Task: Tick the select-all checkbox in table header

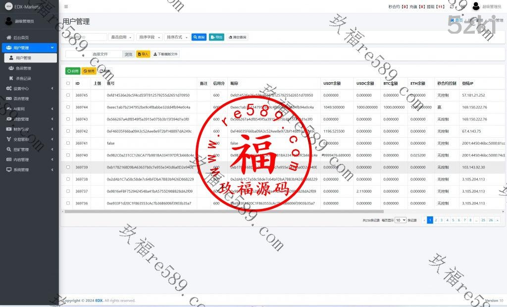Action: [x=68, y=83]
